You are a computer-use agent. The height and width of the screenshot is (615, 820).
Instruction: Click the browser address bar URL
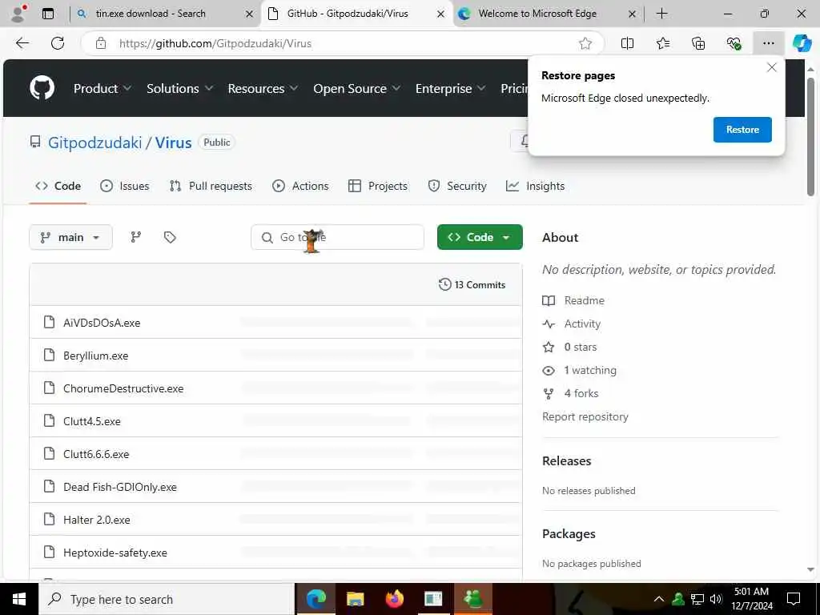click(x=215, y=43)
